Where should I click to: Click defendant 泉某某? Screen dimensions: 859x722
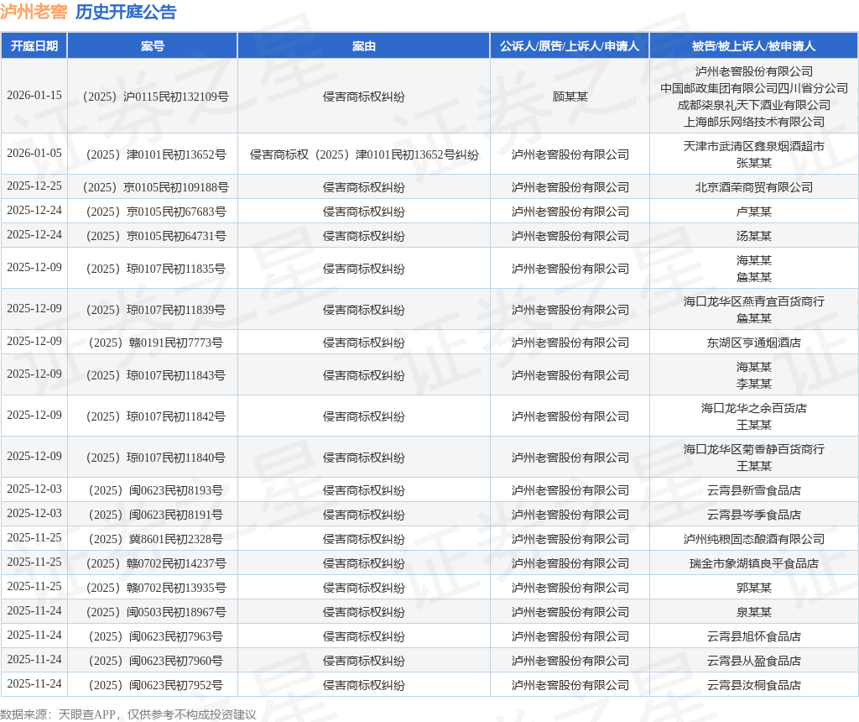754,612
